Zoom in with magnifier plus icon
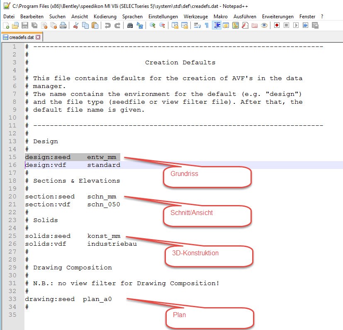The height and width of the screenshot is (330, 343). [153, 26]
